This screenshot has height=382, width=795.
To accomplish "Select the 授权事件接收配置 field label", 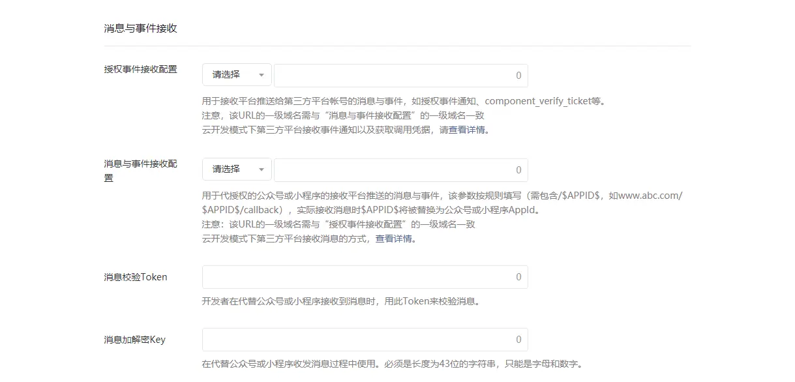I will coord(140,69).
